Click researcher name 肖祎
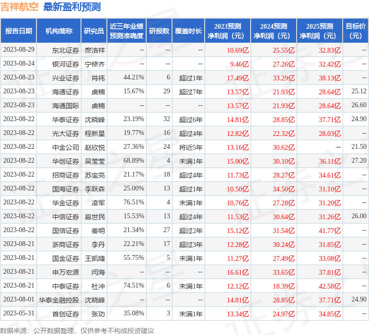Viewport: 369px width, 335px height. pyautogui.click(x=98, y=78)
